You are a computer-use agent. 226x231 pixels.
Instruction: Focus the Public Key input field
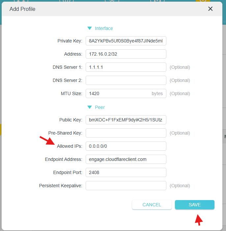(126, 120)
